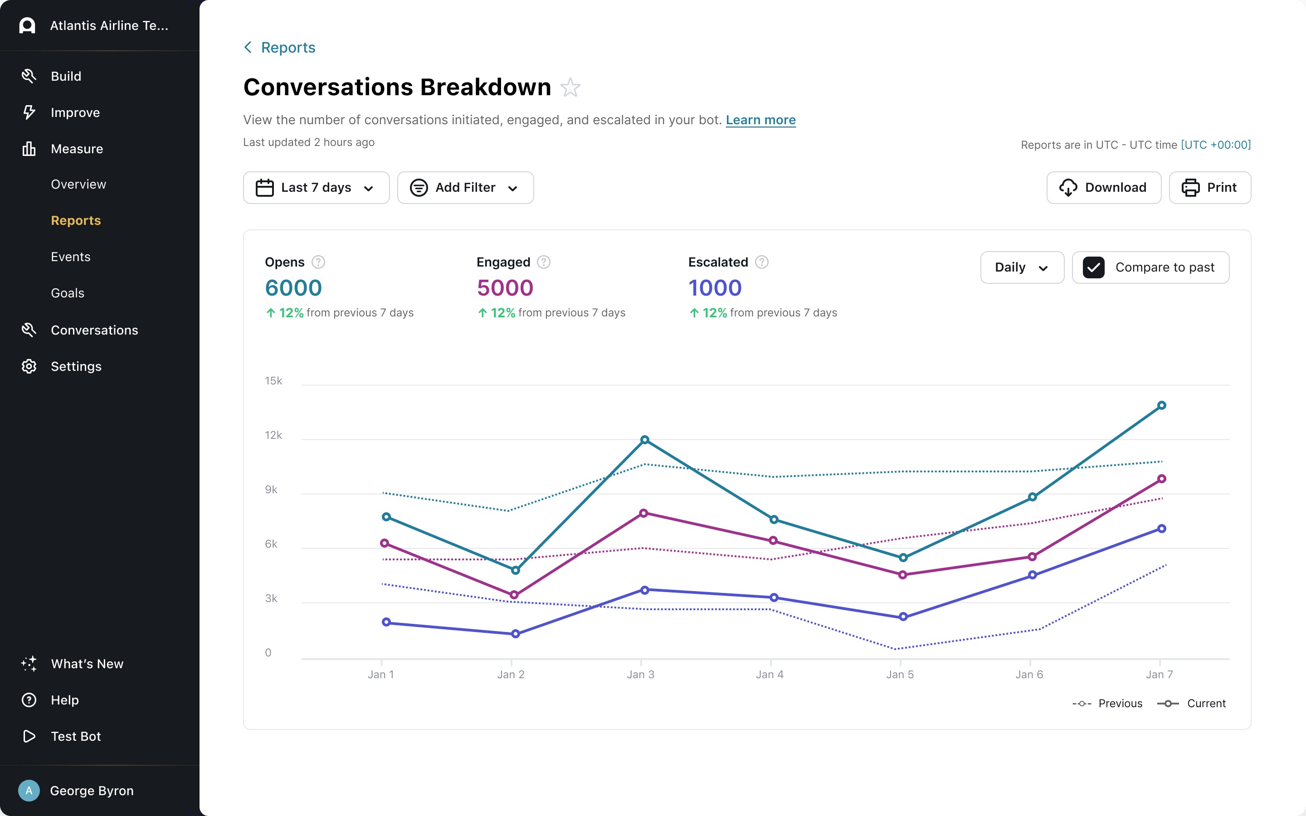
Task: Click the Settings gear icon in sidebar
Action: click(x=29, y=366)
